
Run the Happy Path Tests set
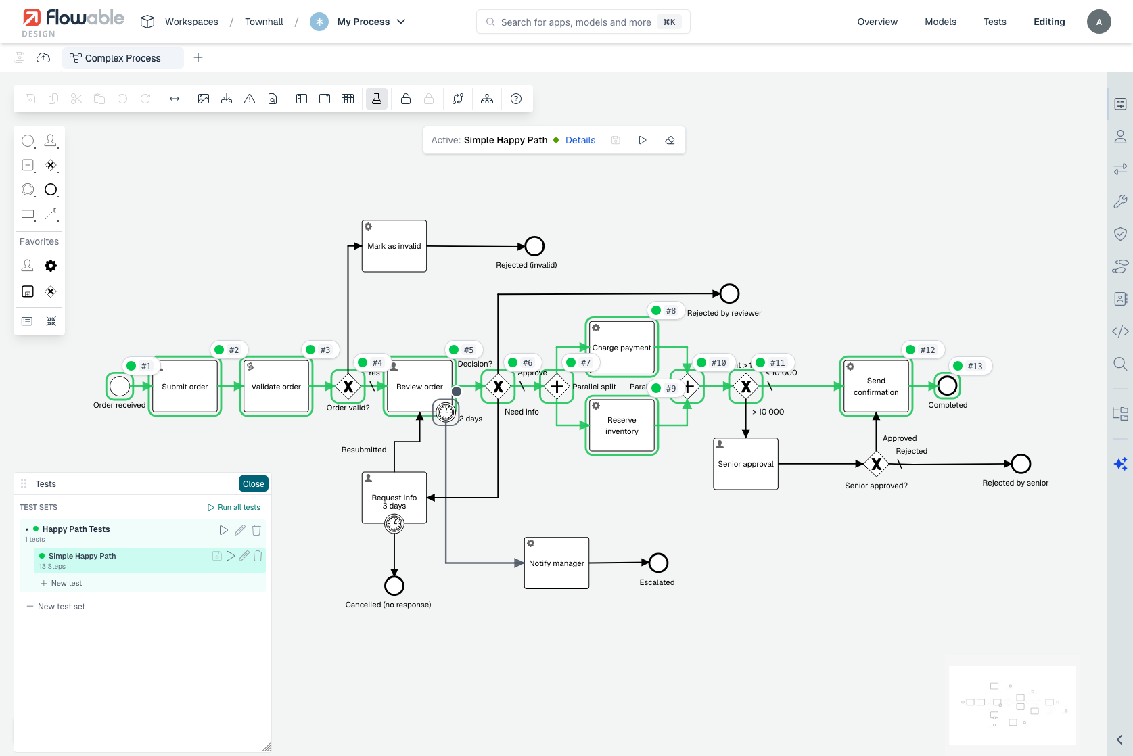tap(224, 530)
